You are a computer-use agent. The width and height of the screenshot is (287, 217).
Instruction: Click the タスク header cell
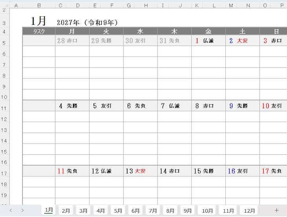click(39, 31)
